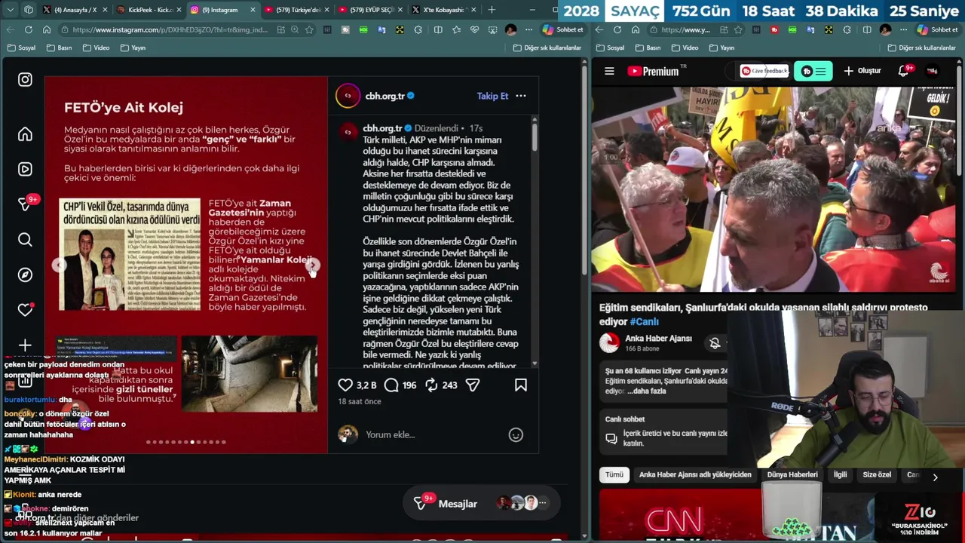Go to next carousel slide arrow
The height and width of the screenshot is (543, 965).
click(x=312, y=265)
